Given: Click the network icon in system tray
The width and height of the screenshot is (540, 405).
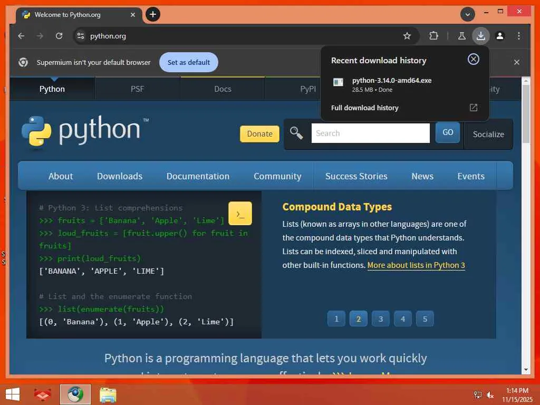Looking at the screenshot, I should click(477, 394).
